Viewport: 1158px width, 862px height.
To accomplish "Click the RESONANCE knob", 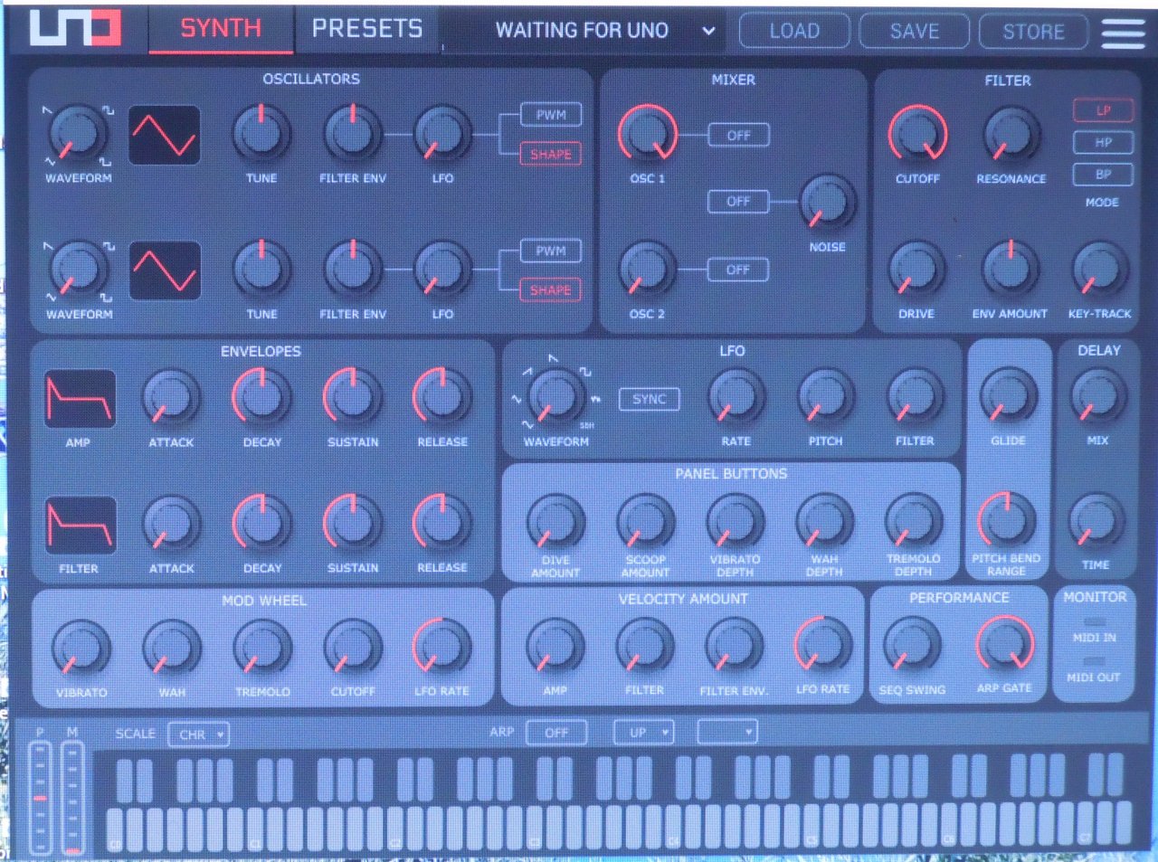I will click(x=1011, y=134).
